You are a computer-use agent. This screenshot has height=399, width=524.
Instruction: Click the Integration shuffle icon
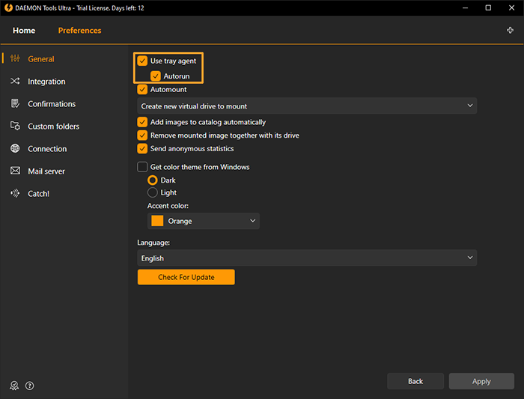(x=15, y=81)
